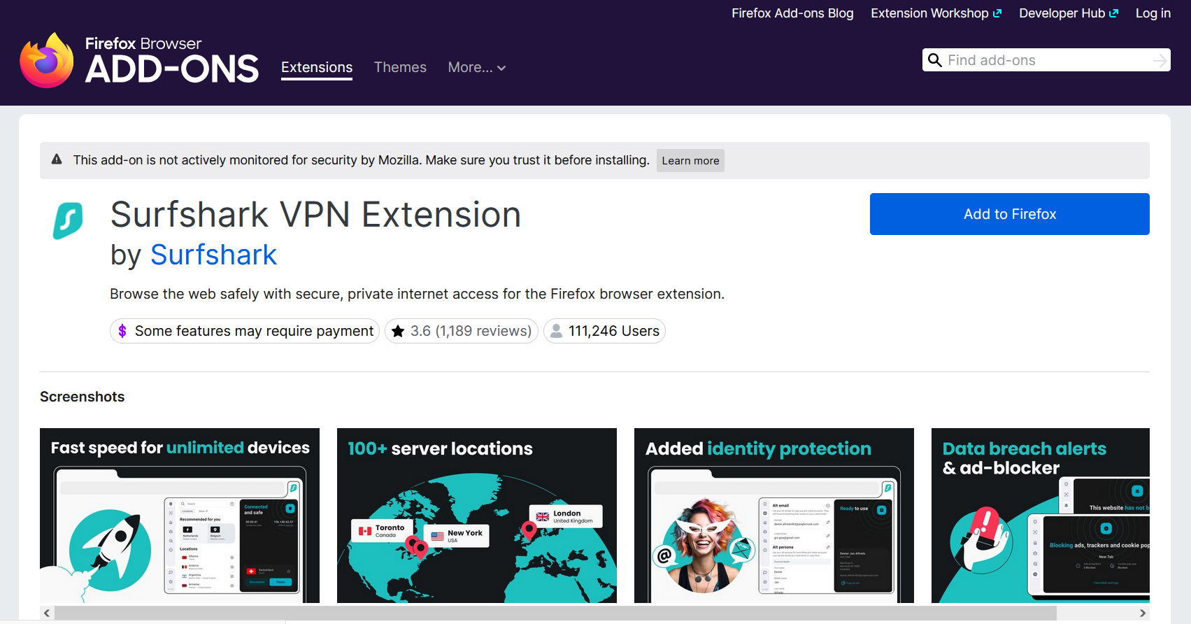Click the search submit arrow icon
This screenshot has width=1191, height=624.
coord(1160,61)
